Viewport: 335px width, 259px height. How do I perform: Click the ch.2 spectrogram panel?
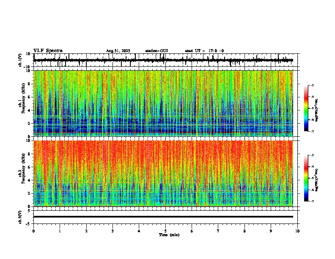pyautogui.click(x=163, y=174)
